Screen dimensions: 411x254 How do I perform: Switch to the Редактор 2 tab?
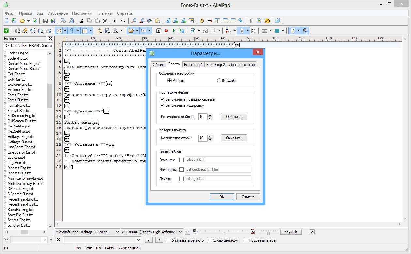point(216,65)
